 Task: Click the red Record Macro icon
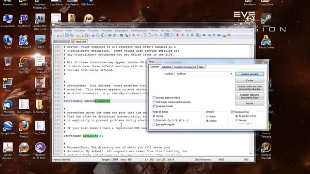178,35
